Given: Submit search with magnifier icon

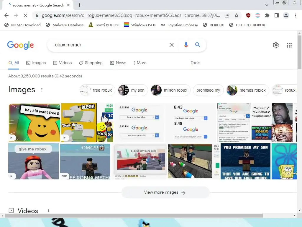Looking at the screenshot, I should tap(198, 45).
